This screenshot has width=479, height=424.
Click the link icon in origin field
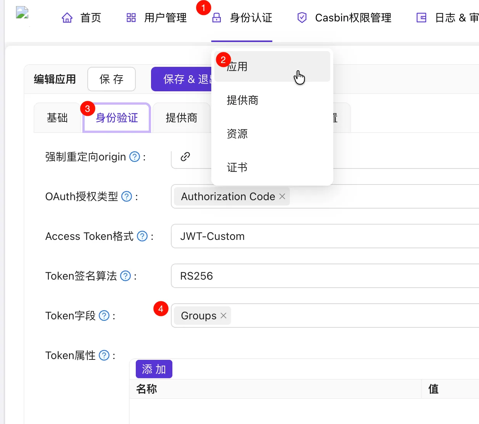click(185, 157)
